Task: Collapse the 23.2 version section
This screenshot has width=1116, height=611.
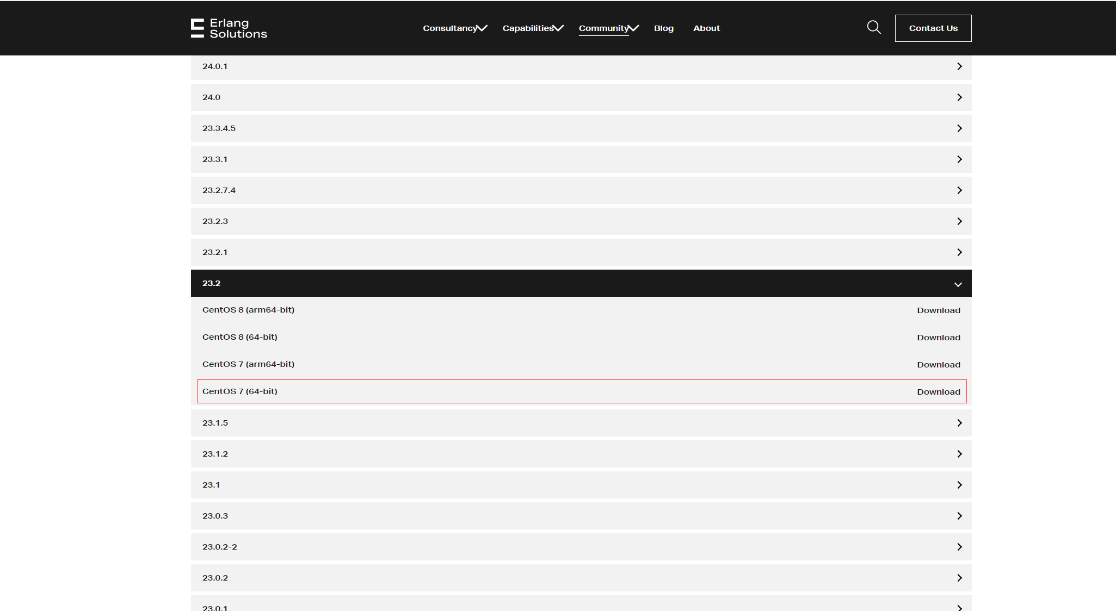Action: [x=958, y=284]
